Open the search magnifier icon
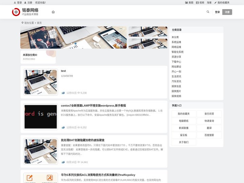Screen dimensions: 244x183 pyautogui.click(x=208, y=12)
